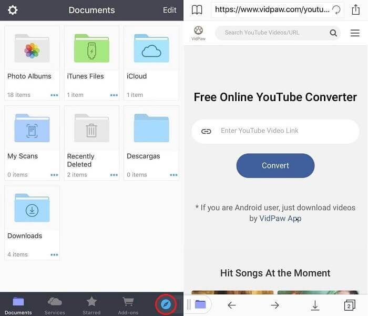Open the hamburger menu on VidPaw
This screenshot has height=316, width=368.
click(x=355, y=33)
